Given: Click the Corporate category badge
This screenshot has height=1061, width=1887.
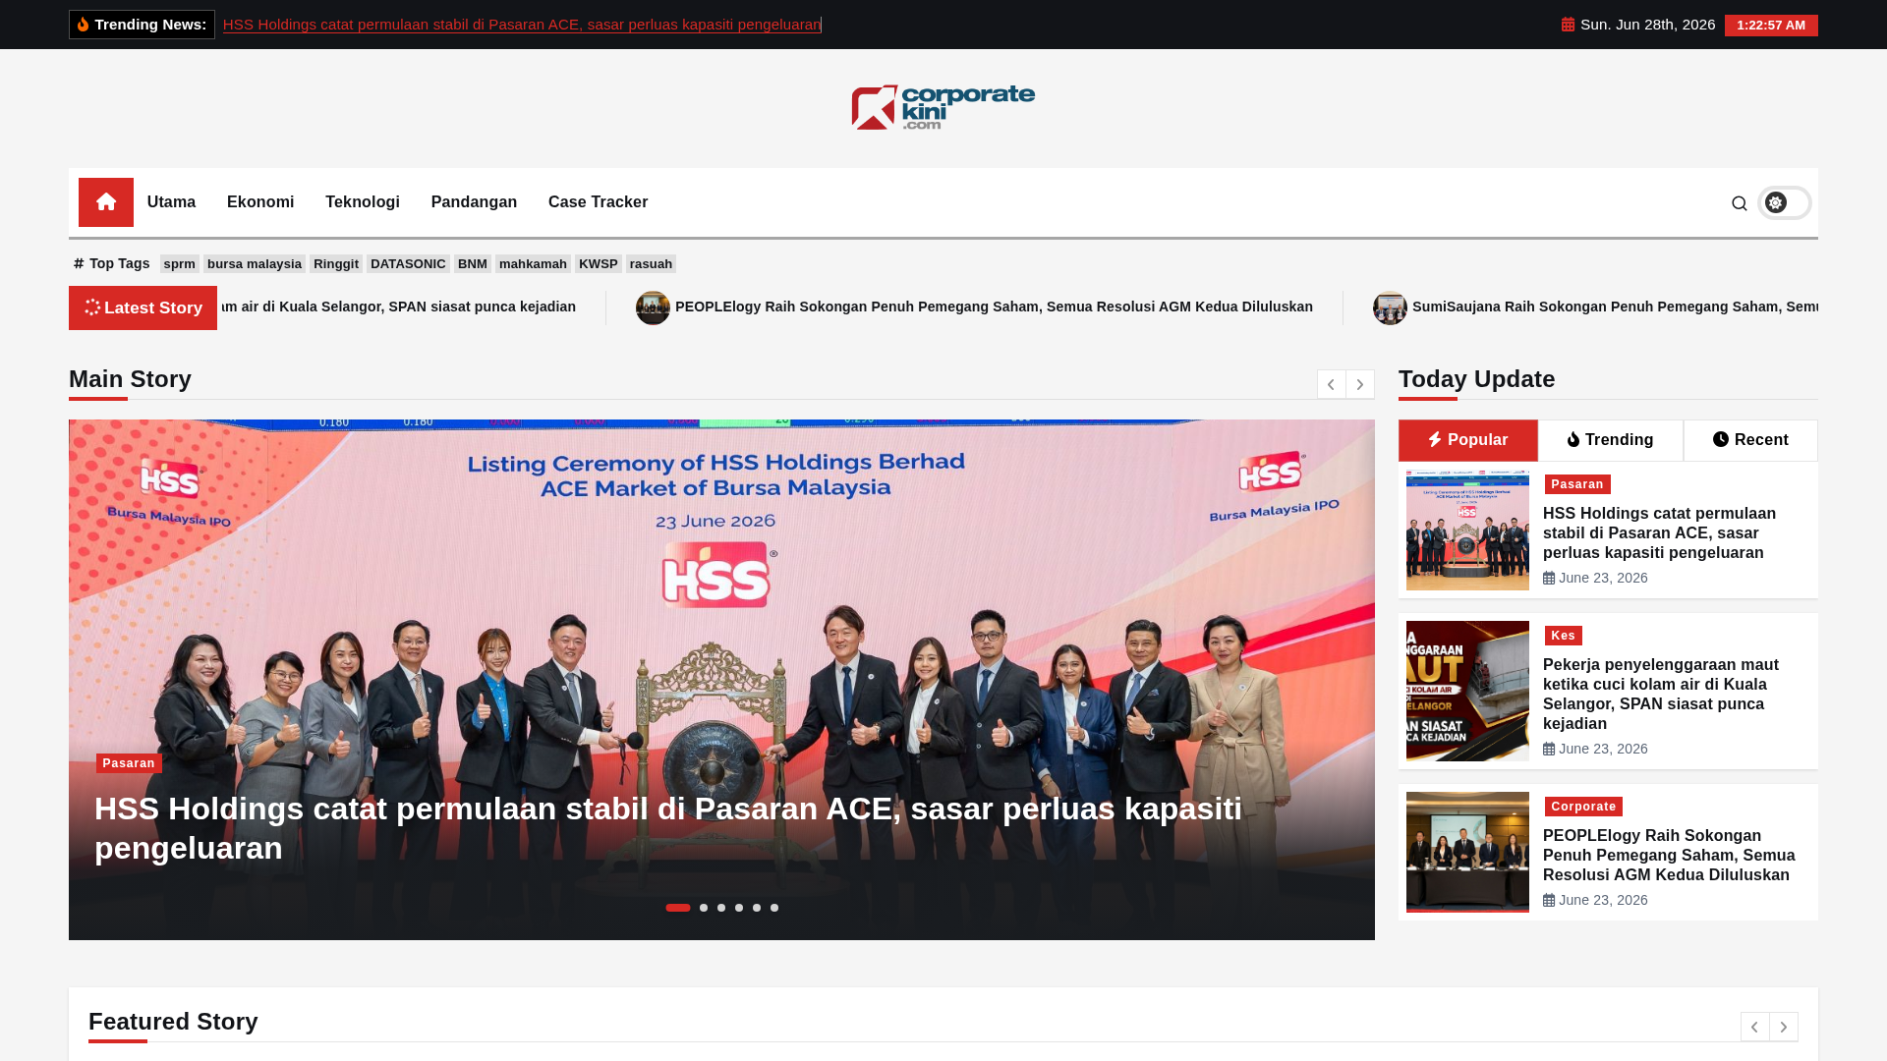Looking at the screenshot, I should (x=1583, y=807).
